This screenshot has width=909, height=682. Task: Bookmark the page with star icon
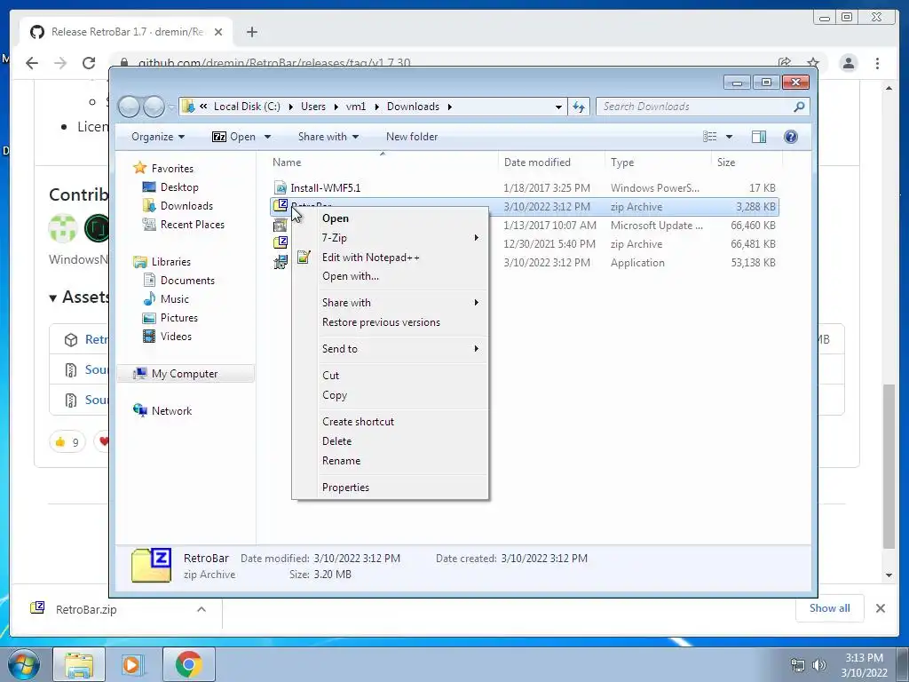[813, 63]
